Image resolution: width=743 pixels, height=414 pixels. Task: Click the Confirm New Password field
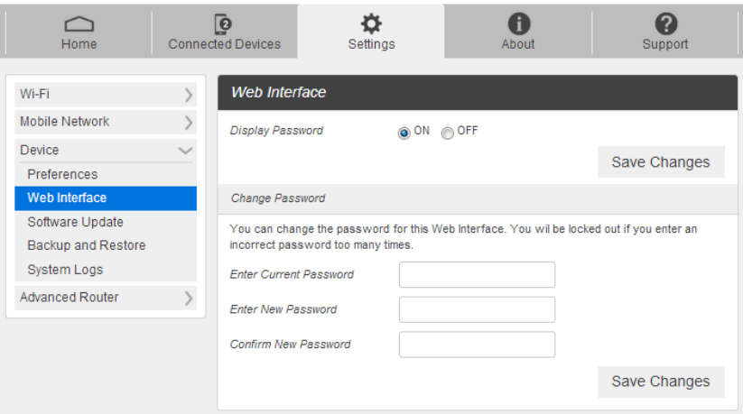tap(477, 345)
